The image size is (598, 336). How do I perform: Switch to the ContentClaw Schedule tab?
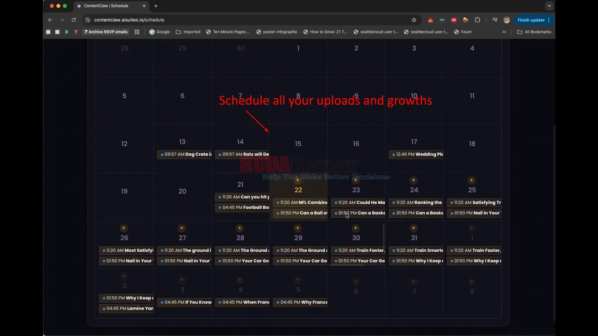(111, 6)
